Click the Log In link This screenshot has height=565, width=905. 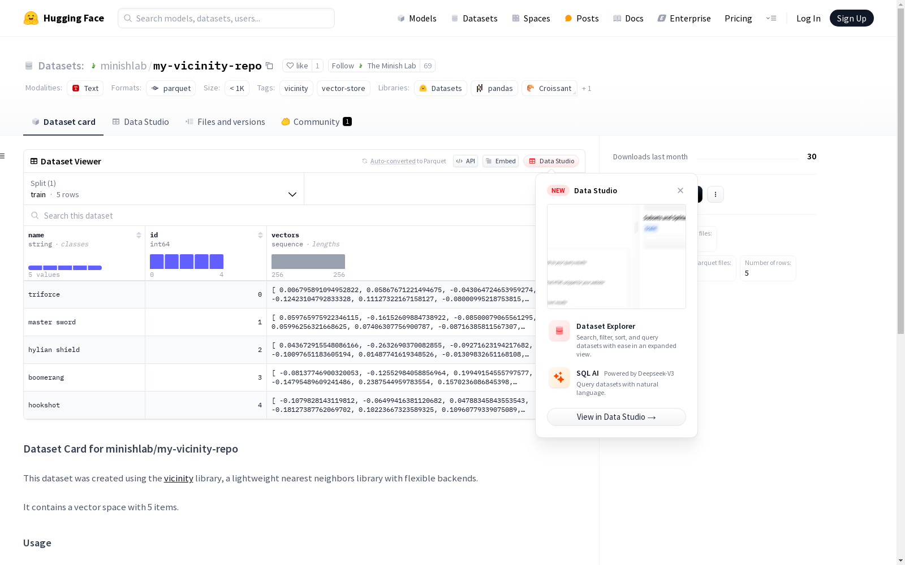[808, 18]
